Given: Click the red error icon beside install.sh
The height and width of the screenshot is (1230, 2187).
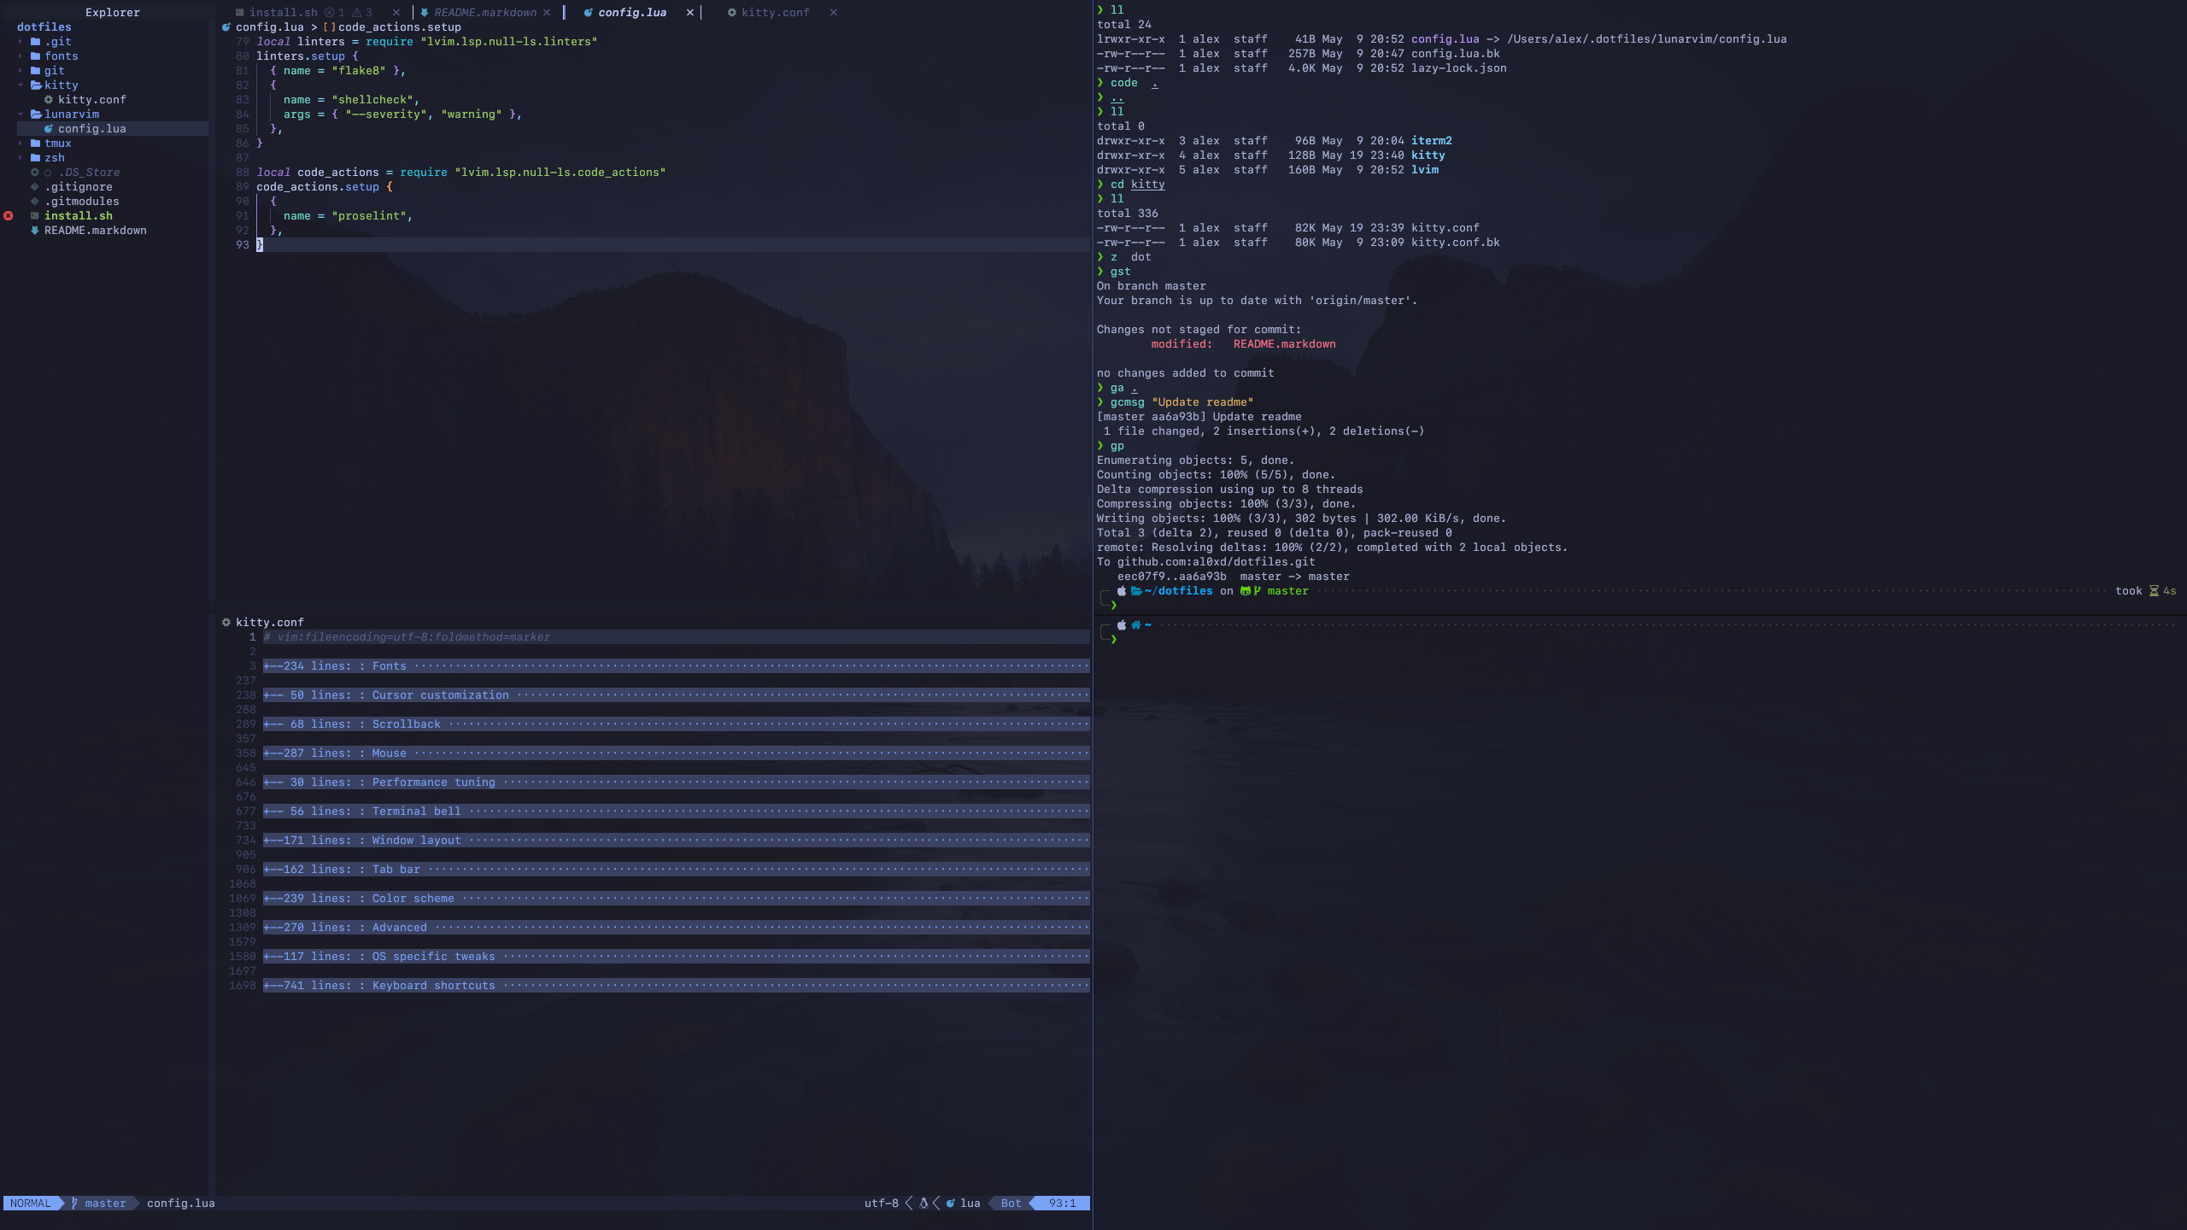Looking at the screenshot, I should pyautogui.click(x=9, y=216).
